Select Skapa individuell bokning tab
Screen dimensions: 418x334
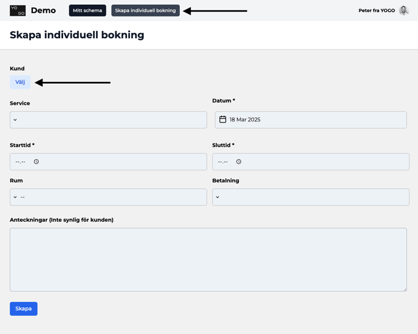point(145,10)
